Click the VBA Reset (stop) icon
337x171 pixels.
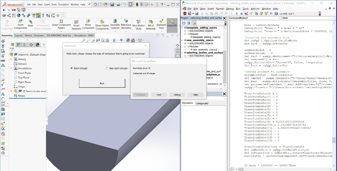[x=242, y=14]
